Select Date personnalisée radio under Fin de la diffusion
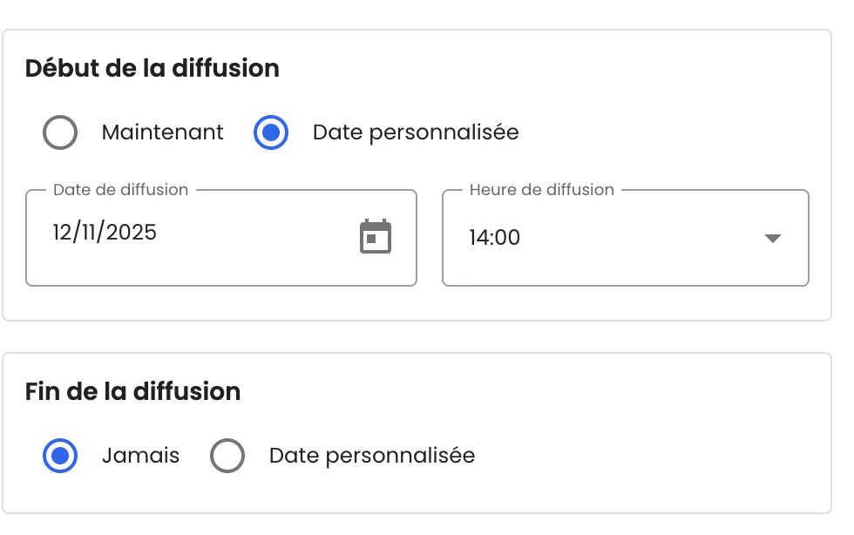 (x=227, y=456)
